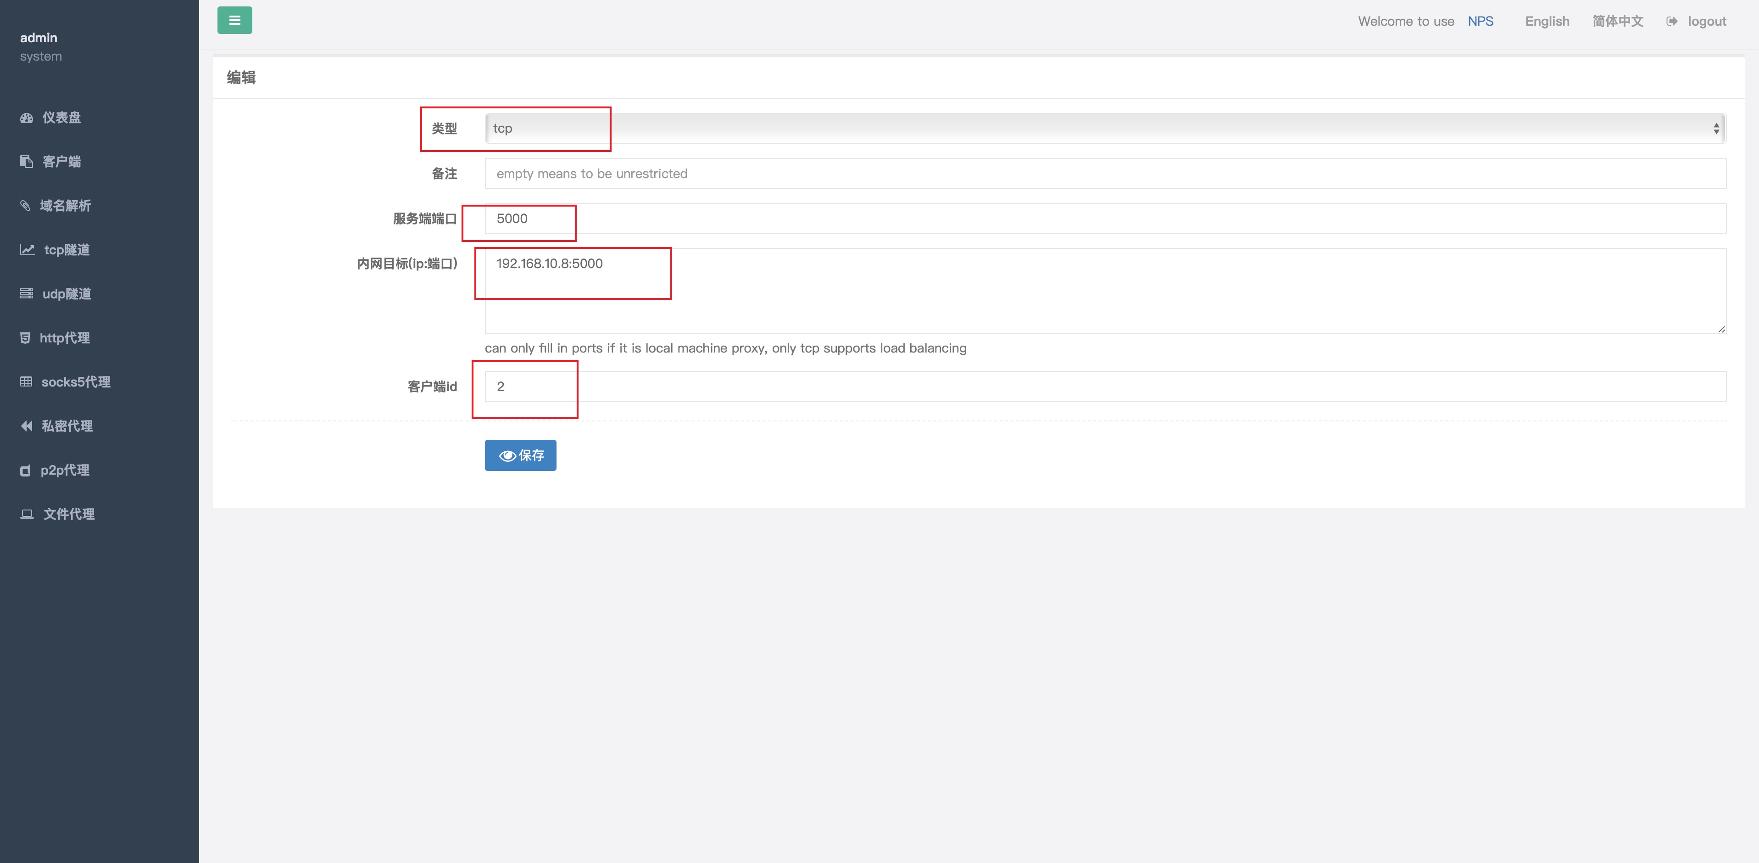
Task: Click the admin user name in sidebar
Action: (38, 38)
